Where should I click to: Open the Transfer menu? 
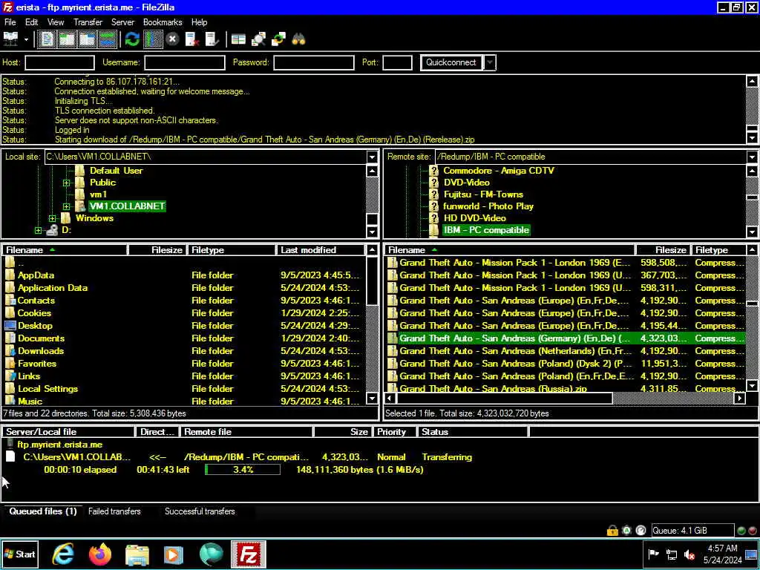point(88,22)
